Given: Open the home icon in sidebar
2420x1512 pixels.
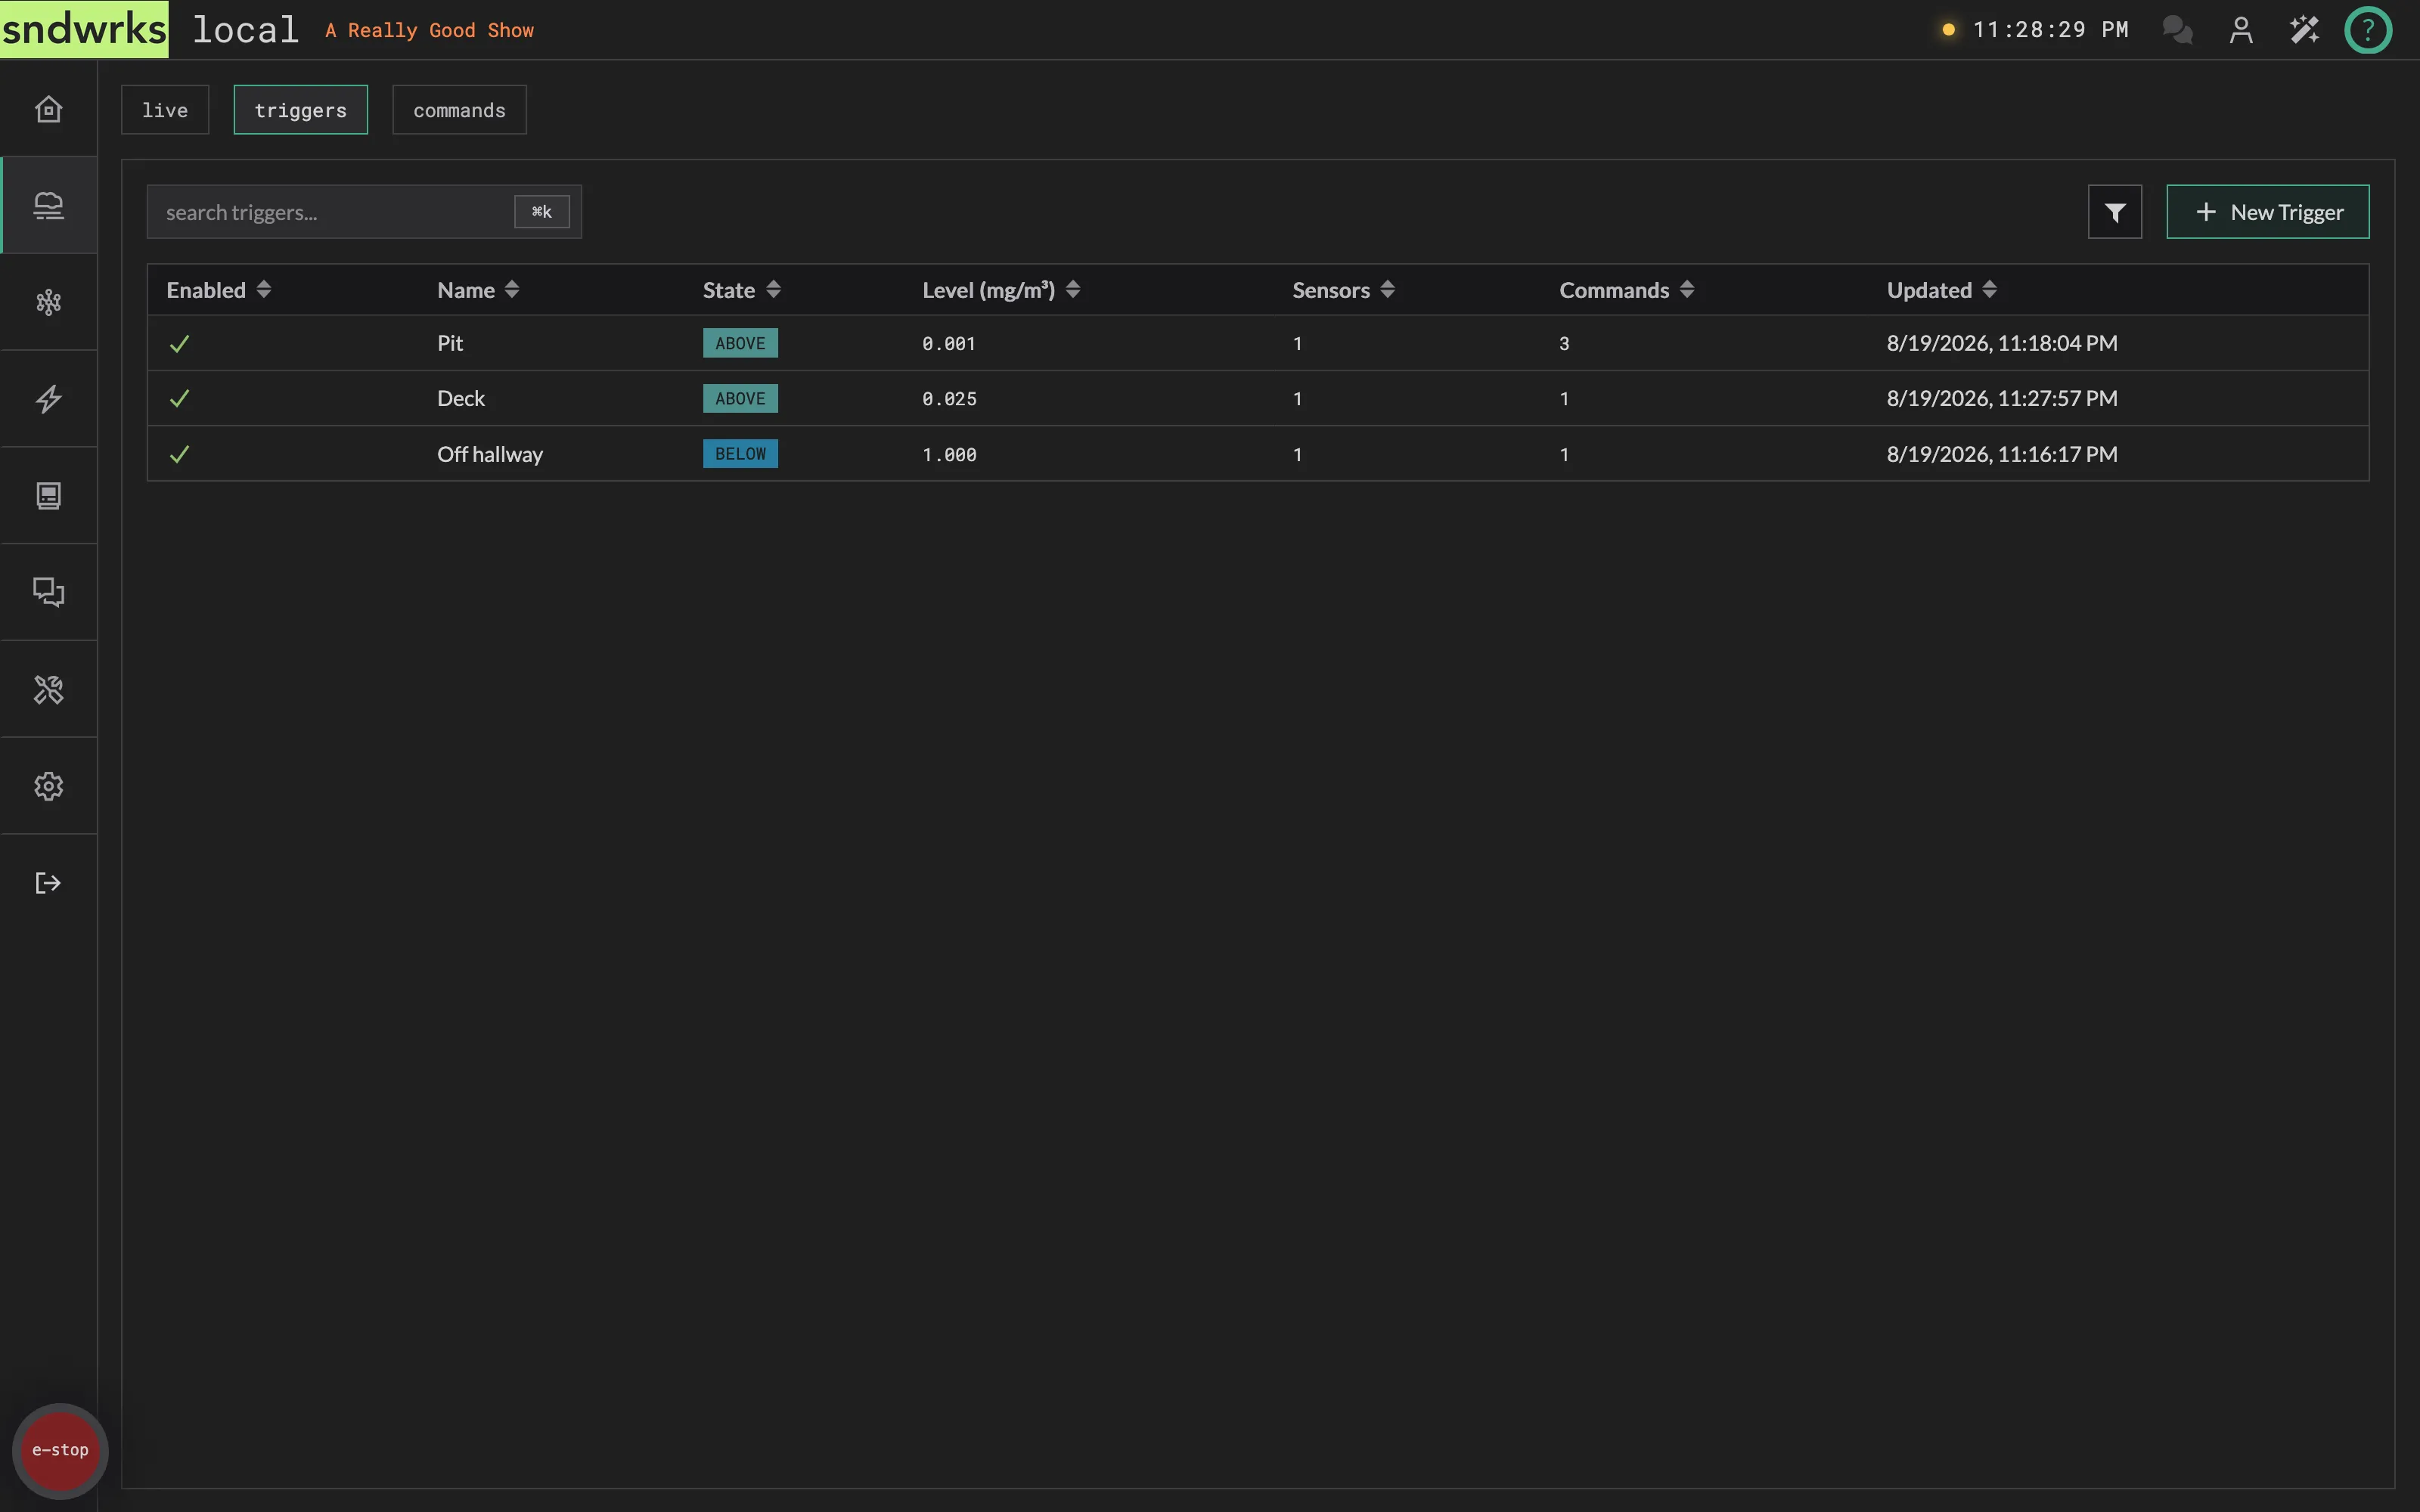Looking at the screenshot, I should 48,108.
